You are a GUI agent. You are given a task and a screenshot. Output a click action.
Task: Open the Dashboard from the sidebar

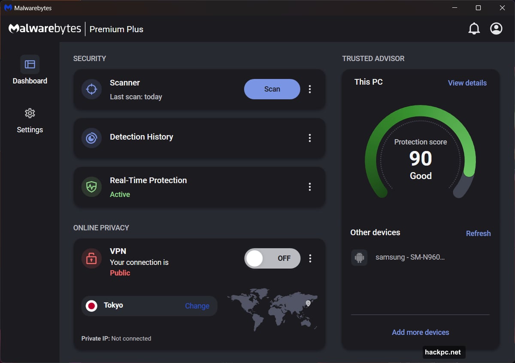click(x=30, y=71)
